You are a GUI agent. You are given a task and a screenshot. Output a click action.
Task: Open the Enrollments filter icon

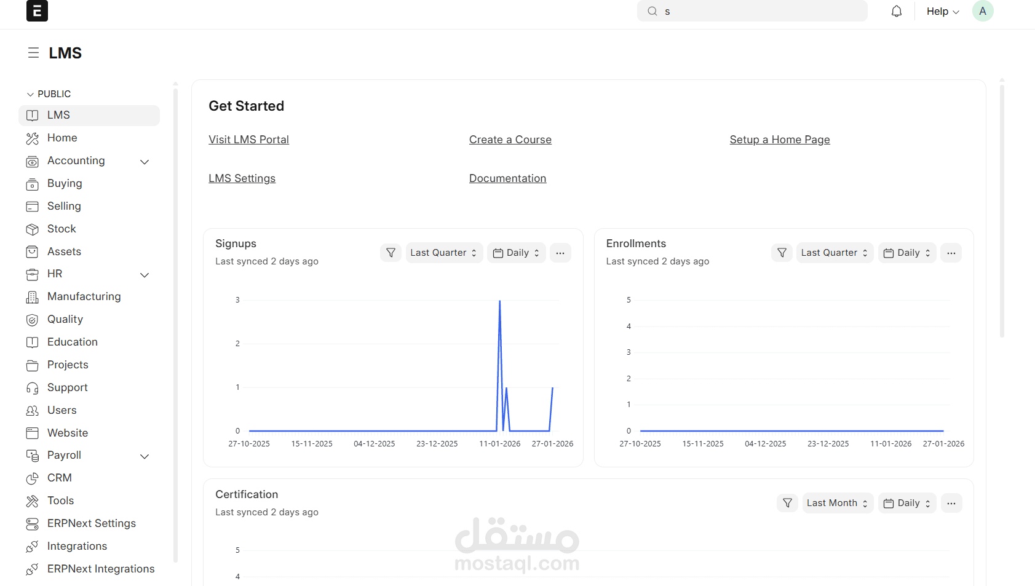pos(782,252)
